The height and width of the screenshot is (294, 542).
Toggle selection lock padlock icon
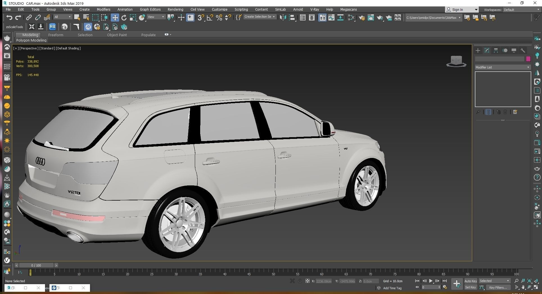[x=300, y=281]
